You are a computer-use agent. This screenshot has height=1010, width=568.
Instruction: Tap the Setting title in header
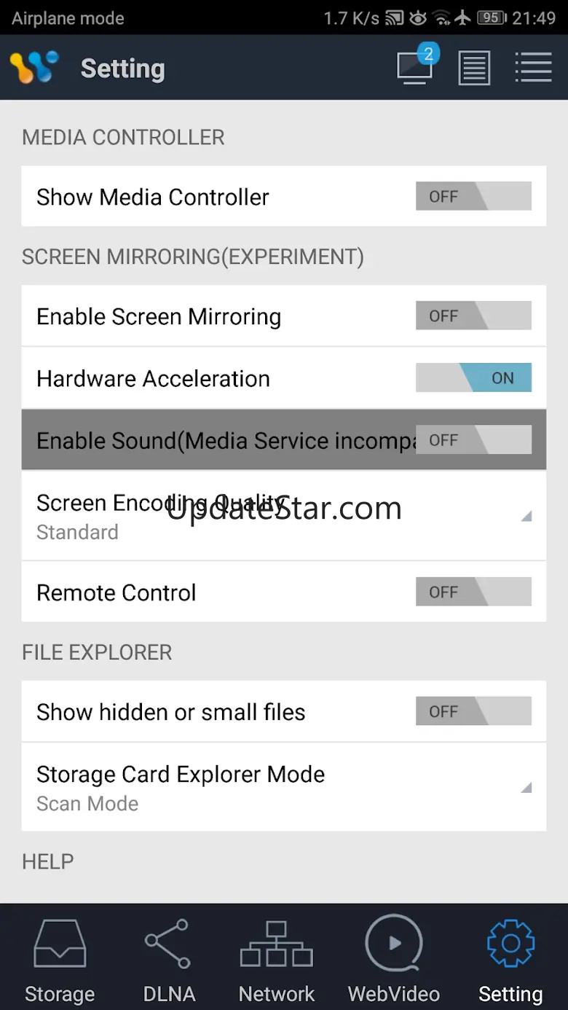[x=122, y=68]
